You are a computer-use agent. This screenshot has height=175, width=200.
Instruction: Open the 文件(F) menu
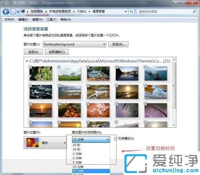pyautogui.click(x=9, y=20)
